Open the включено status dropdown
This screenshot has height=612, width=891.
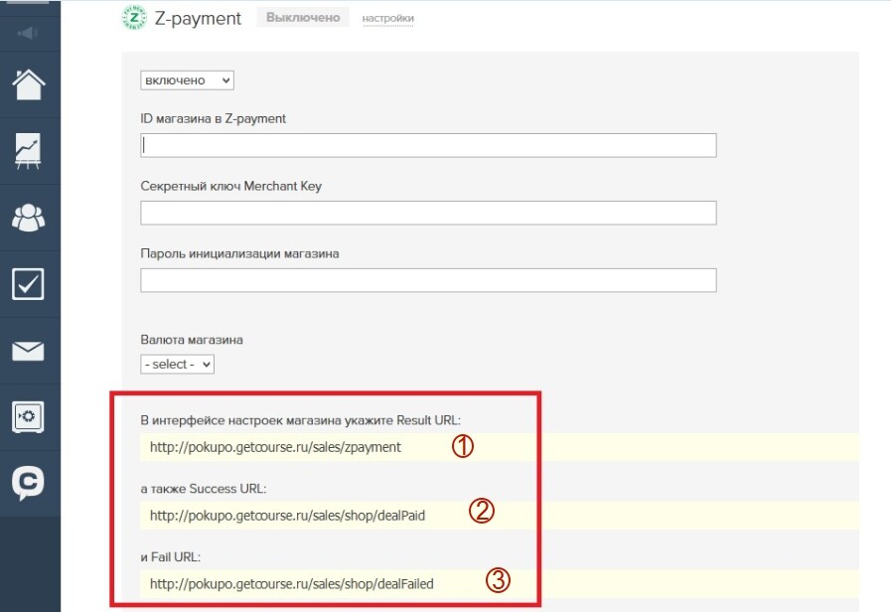[x=187, y=80]
